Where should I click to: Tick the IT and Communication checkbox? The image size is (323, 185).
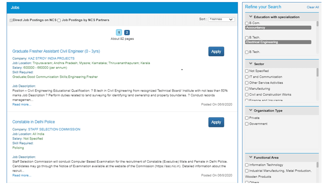pyautogui.click(x=247, y=77)
